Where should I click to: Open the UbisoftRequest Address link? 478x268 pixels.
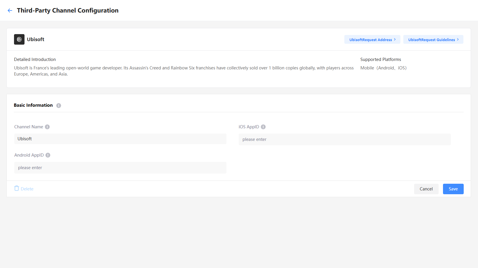(372, 39)
